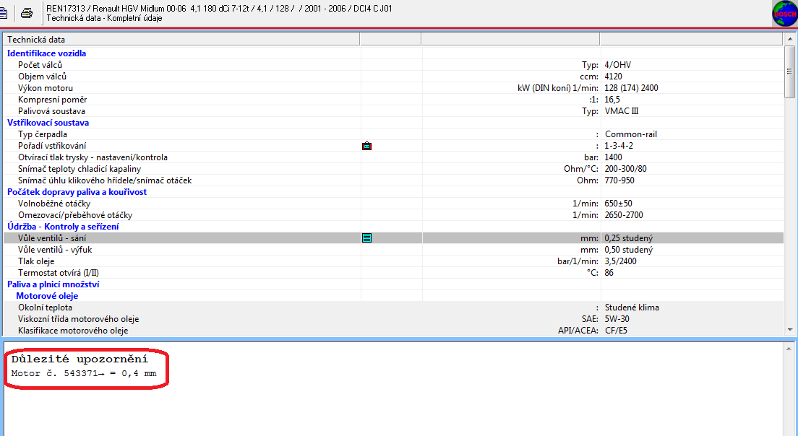Image resolution: width=798 pixels, height=436 pixels.
Task: Select the Typ čerpadla row
Action: (393, 134)
